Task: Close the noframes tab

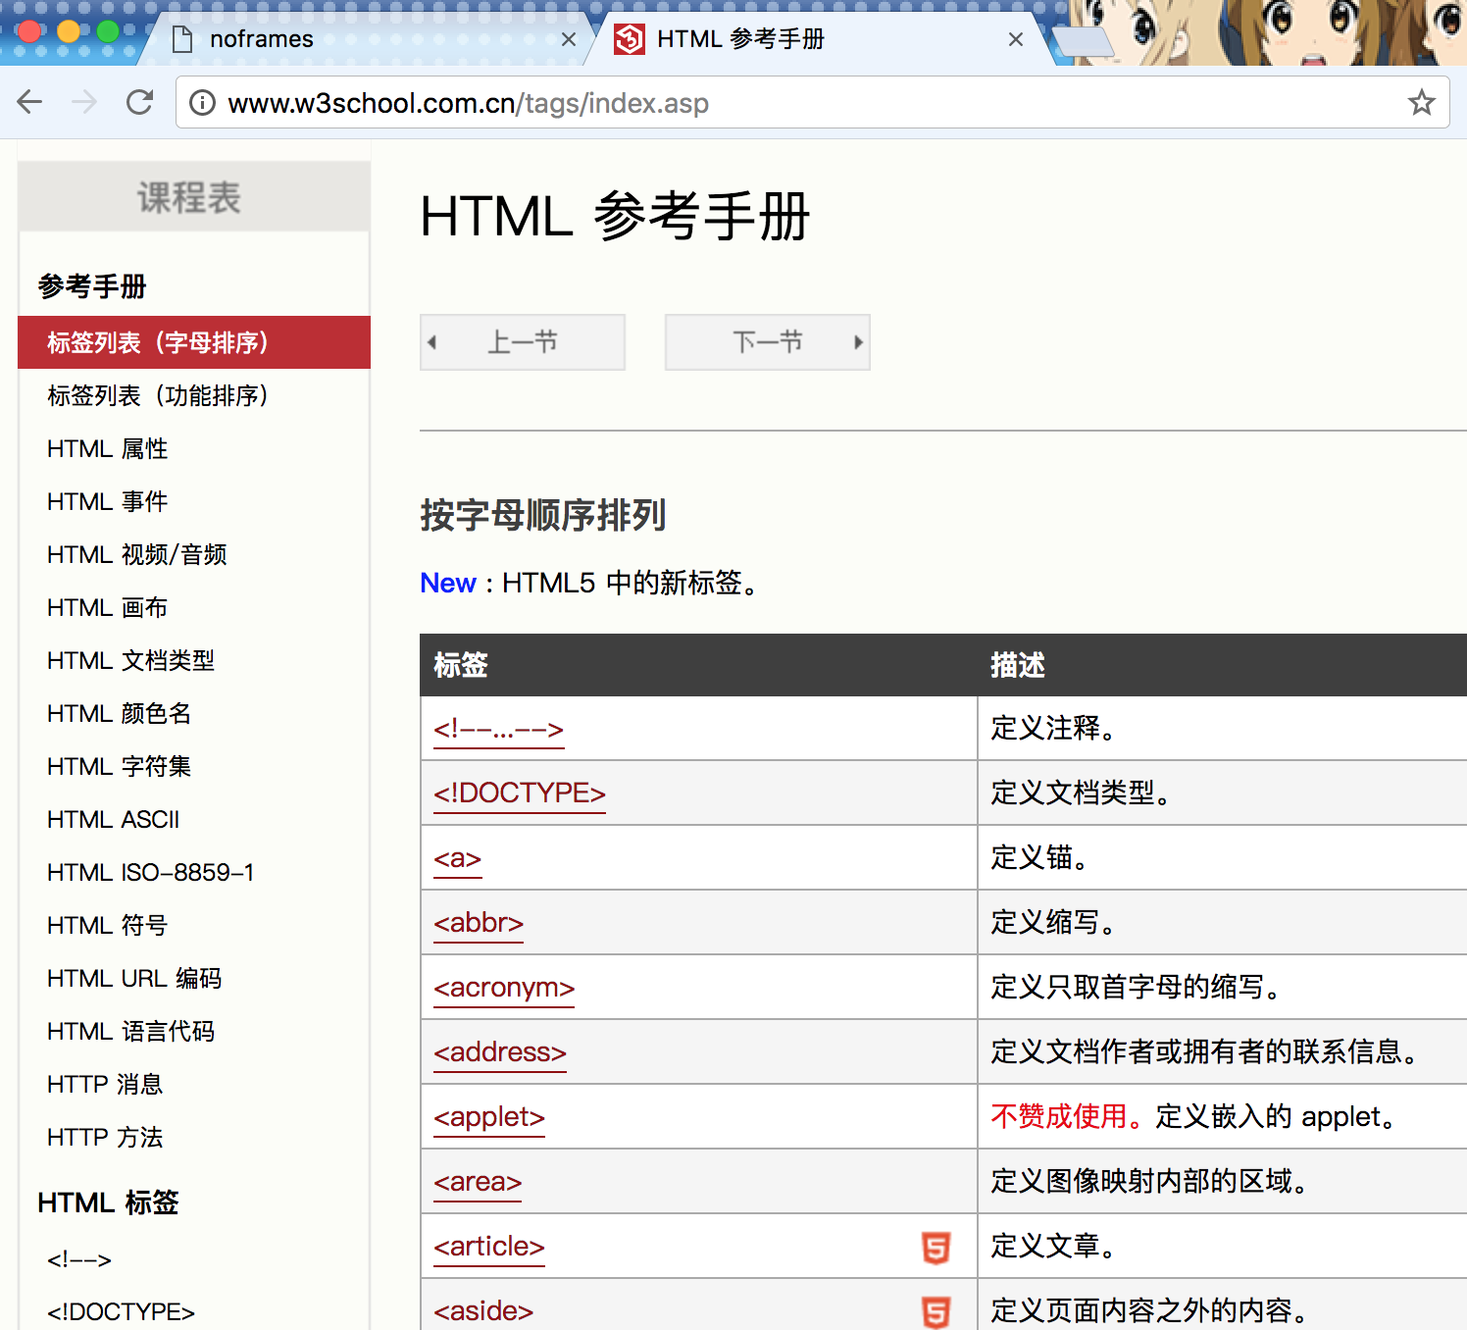Action: pyautogui.click(x=569, y=39)
